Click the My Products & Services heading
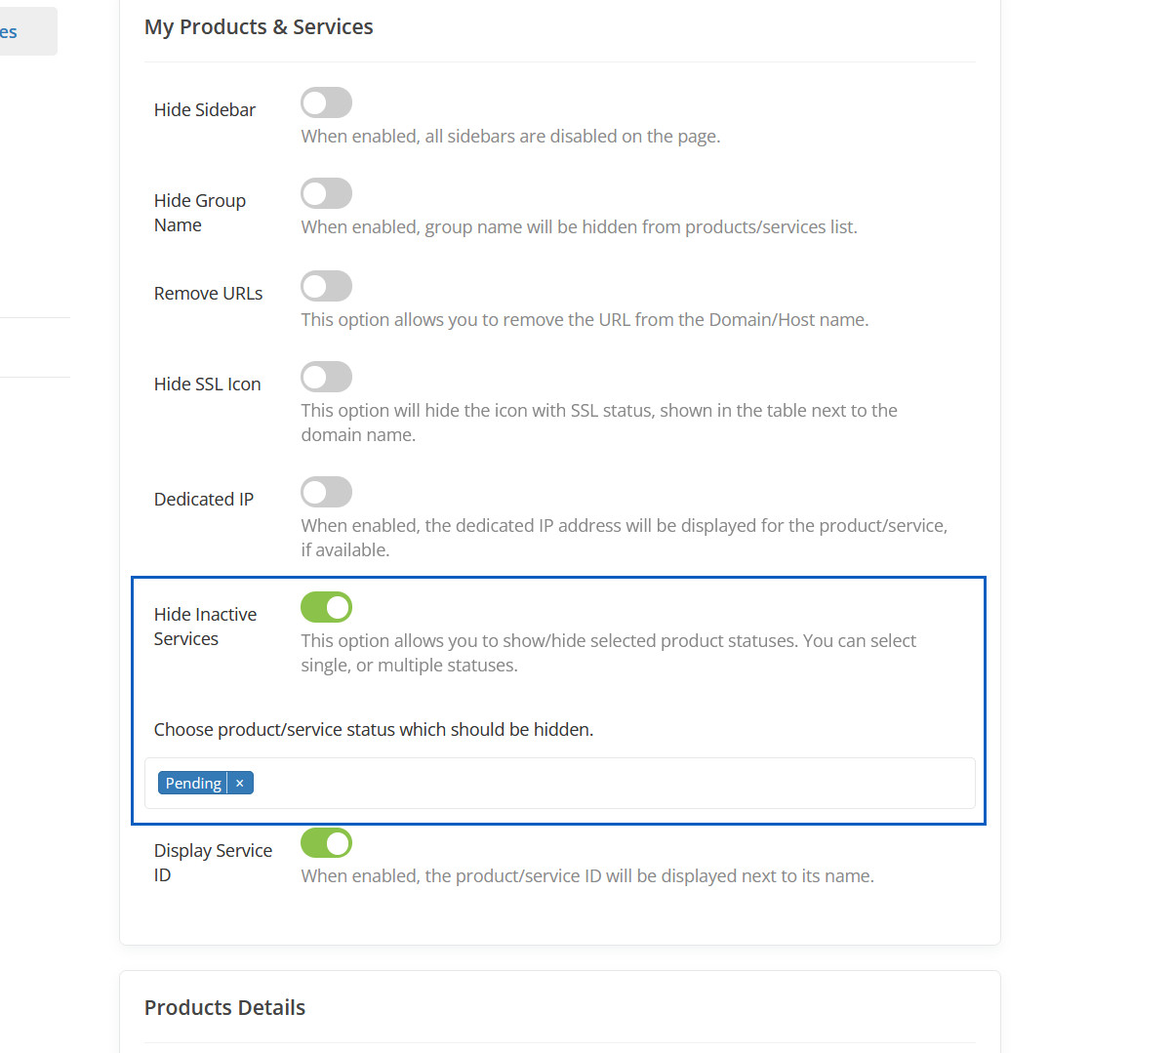 pos(259,27)
